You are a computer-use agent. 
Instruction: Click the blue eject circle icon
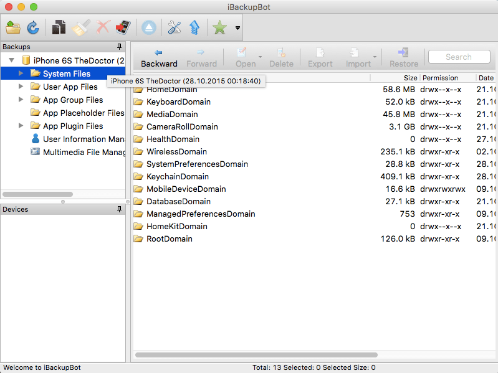coord(148,27)
